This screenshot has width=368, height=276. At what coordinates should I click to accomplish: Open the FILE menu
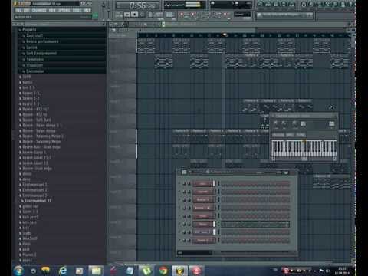click(x=18, y=11)
